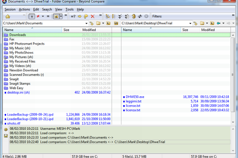Expand right path DhweTrial history dropdown

[x=190, y=23]
